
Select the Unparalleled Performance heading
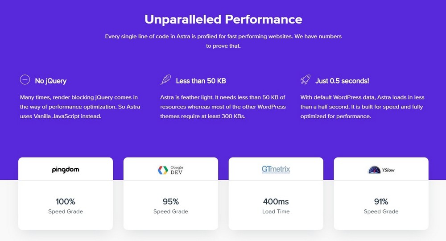click(223, 20)
